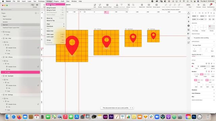Select the App Icon page
Viewport: 216px width, 121px height.
tap(20, 25)
